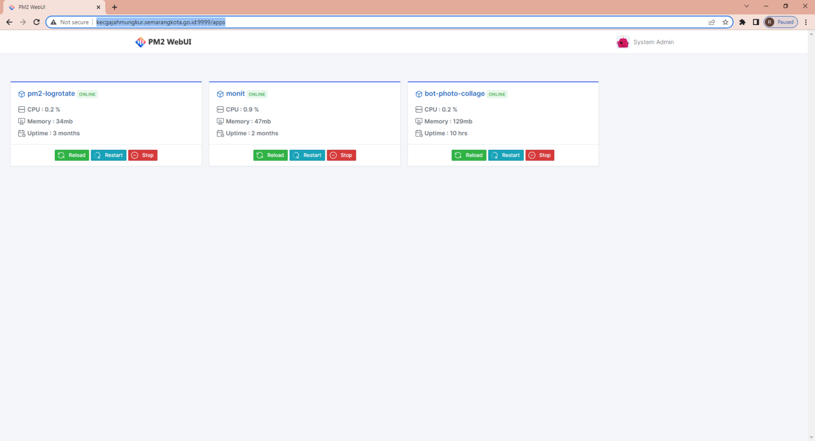
Task: Click the 'Memory : 34mb' text
Action: coord(50,121)
